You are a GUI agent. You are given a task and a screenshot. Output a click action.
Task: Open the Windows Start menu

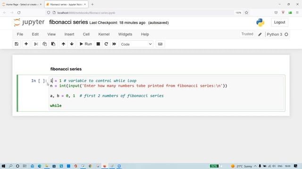coord(3,166)
